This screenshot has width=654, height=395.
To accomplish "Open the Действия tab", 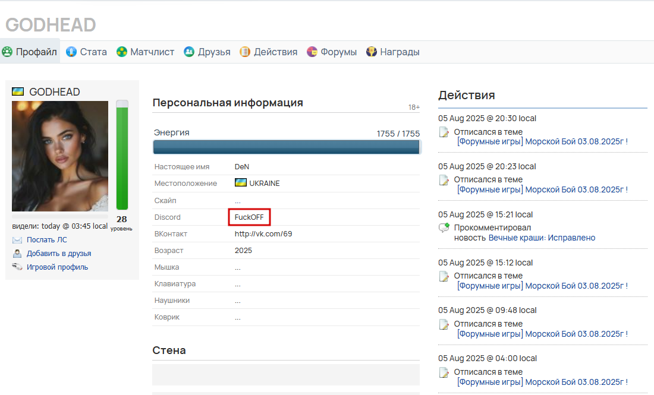I will tap(269, 52).
